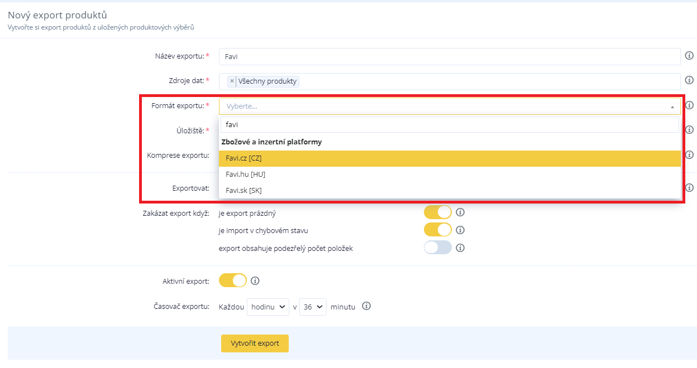The height and width of the screenshot is (368, 697).
Task: Open info icon on the Úložiště row
Action: tap(689, 130)
